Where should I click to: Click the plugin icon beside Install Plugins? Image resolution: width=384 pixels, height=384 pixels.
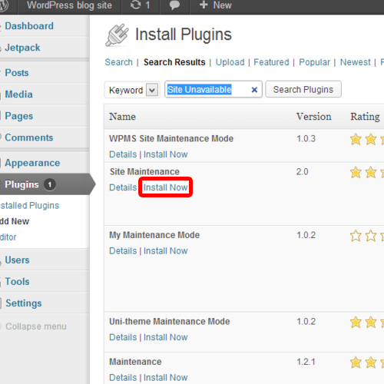117,35
